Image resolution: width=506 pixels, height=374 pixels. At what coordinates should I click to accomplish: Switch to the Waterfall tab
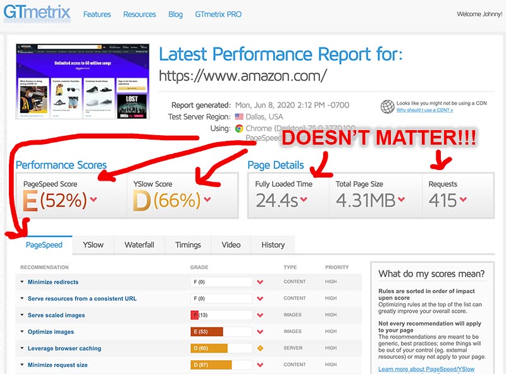click(x=139, y=245)
